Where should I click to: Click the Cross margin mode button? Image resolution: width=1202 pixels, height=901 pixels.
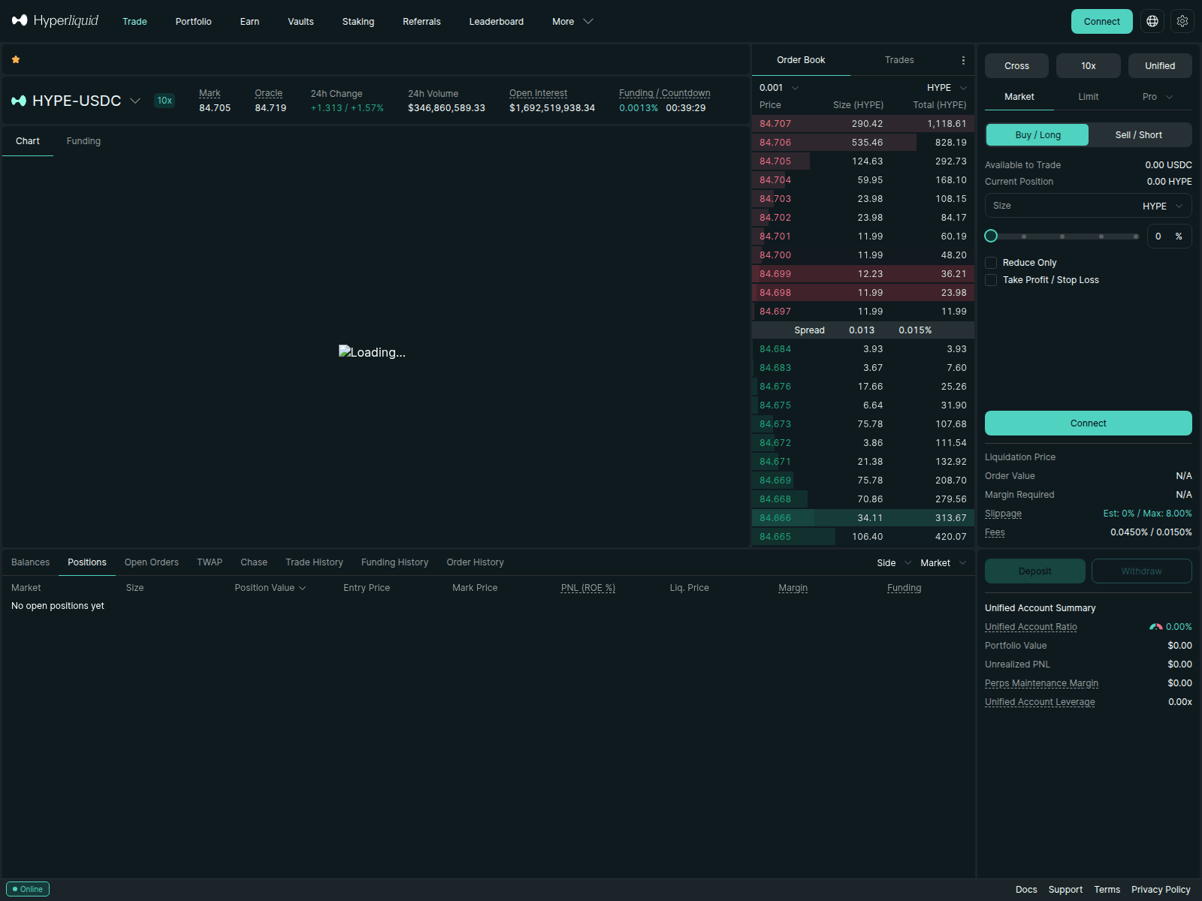click(x=1016, y=66)
